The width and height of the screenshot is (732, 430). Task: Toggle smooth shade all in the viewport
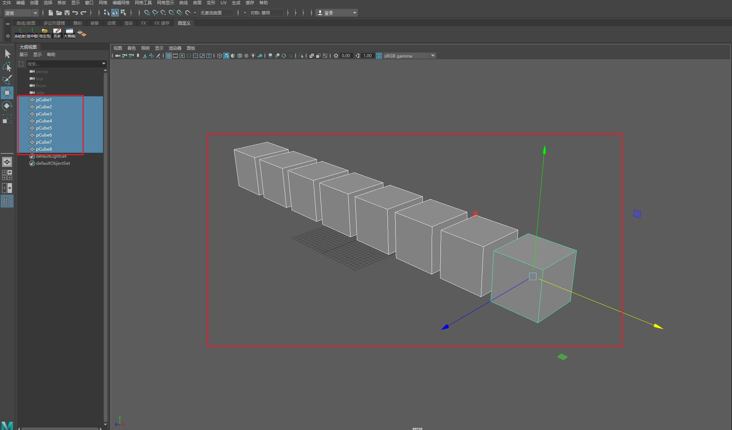(x=226, y=56)
